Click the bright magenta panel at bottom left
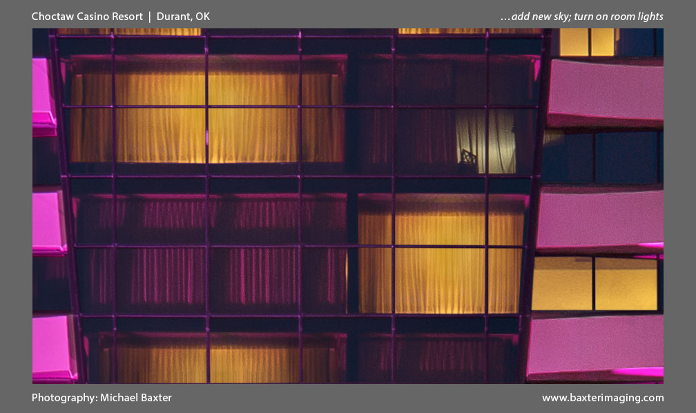The height and width of the screenshot is (413, 696). (52, 347)
